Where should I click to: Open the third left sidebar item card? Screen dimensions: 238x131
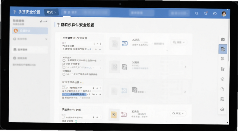pyautogui.click(x=30, y=50)
